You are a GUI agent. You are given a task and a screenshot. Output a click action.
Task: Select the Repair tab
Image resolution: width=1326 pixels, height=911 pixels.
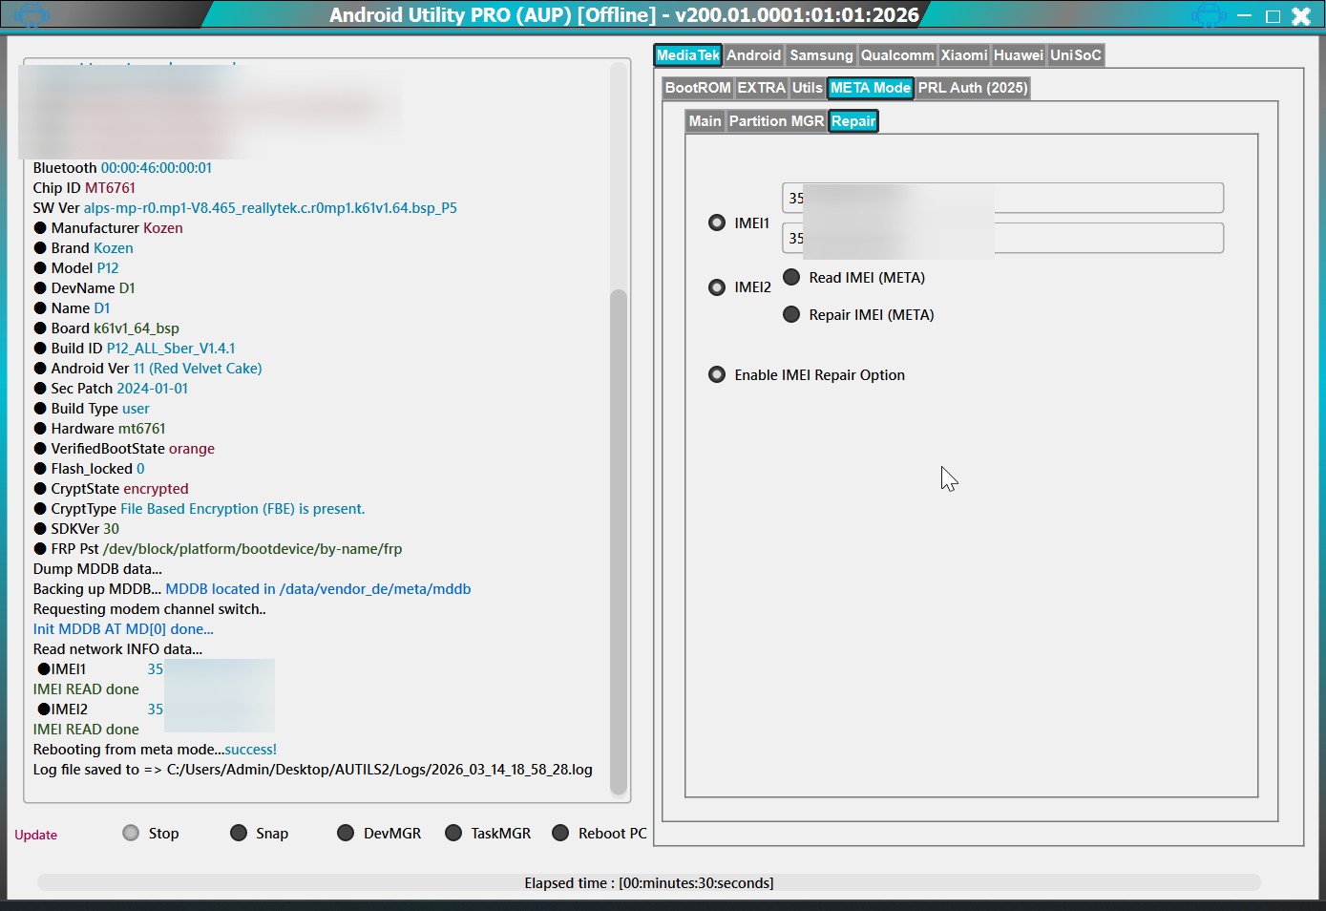pyautogui.click(x=853, y=121)
